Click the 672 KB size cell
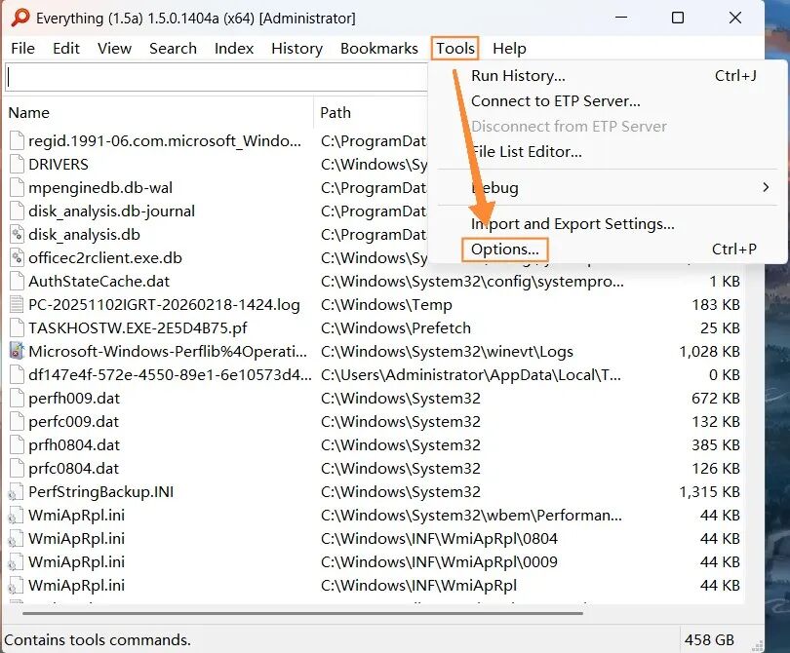 (x=716, y=399)
